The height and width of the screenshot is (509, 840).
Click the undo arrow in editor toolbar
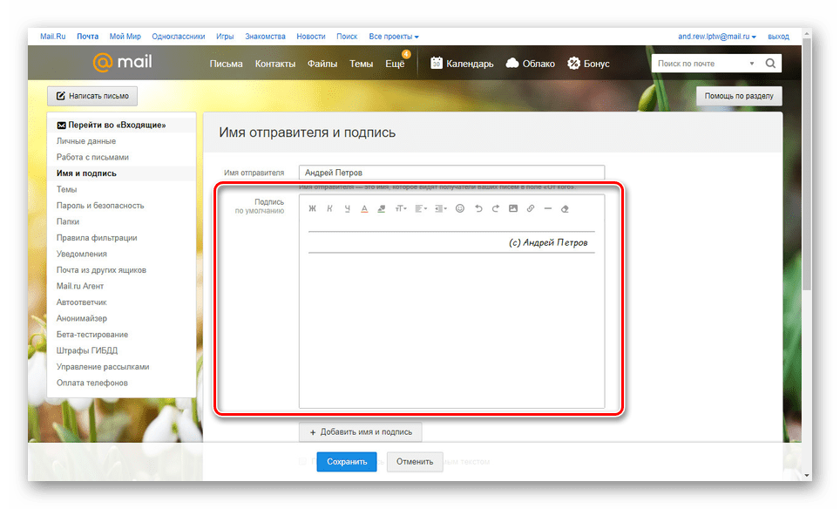point(478,208)
